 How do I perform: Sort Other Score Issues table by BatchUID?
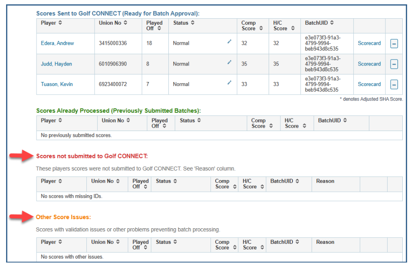(297, 242)
